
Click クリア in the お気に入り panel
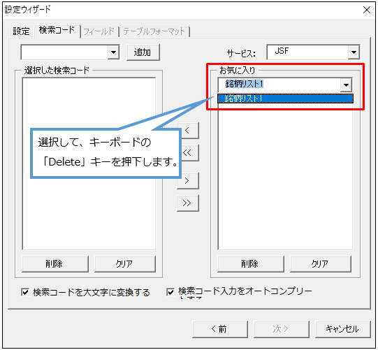point(321,264)
